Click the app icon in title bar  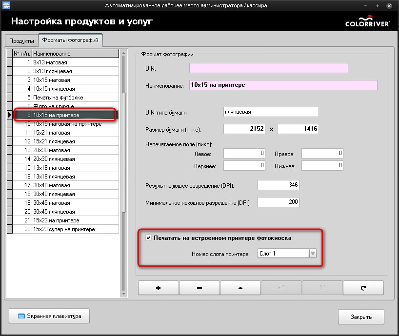click(7, 5)
